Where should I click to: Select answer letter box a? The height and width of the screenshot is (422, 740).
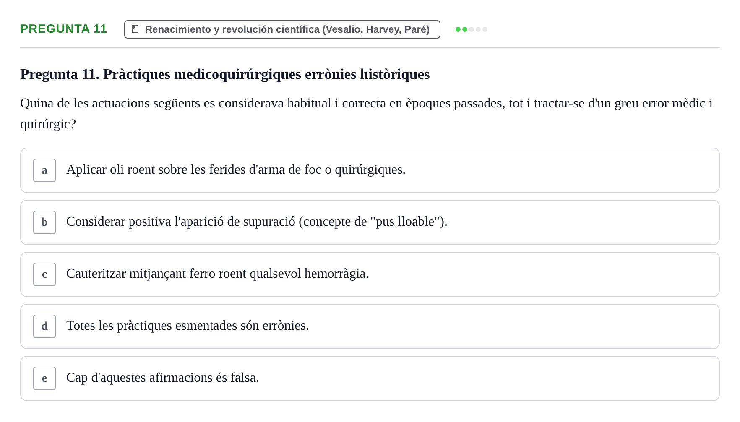(44, 170)
